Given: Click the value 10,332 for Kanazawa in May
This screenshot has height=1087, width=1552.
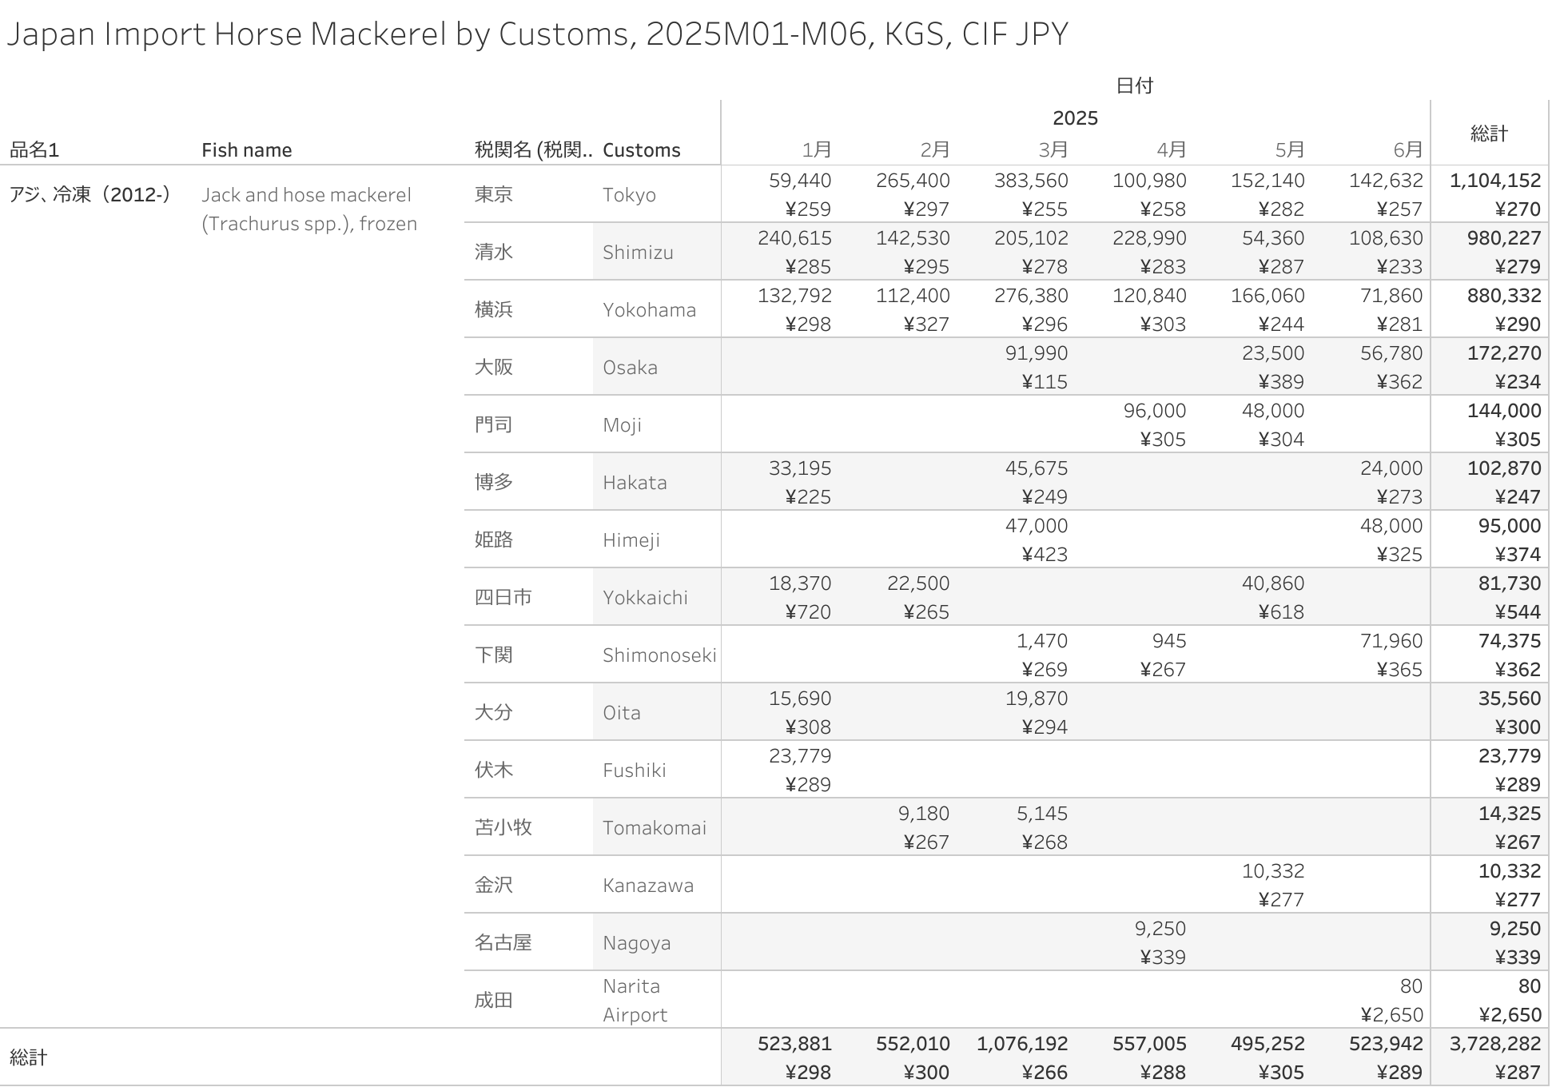Looking at the screenshot, I should pos(1273,871).
